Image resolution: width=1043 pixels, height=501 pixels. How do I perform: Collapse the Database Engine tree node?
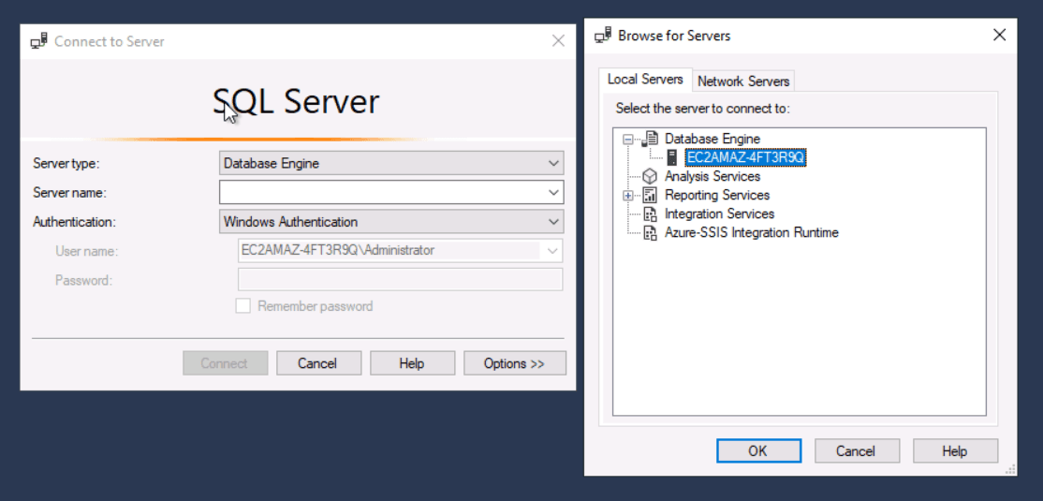click(627, 139)
